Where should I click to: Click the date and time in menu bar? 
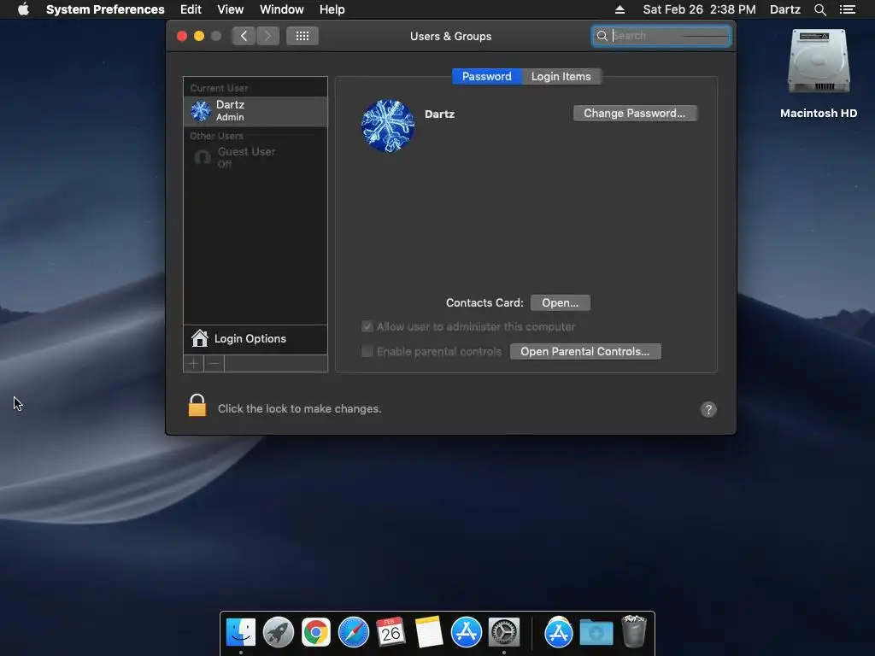pos(699,9)
